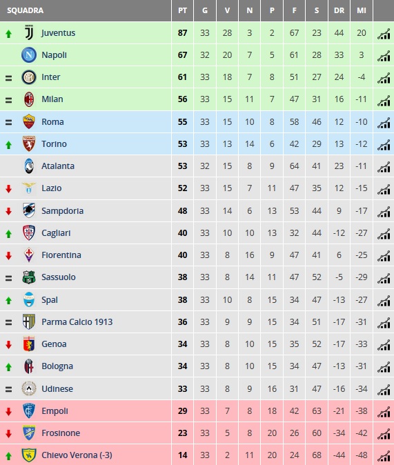This screenshot has width=394, height=465.
Task: Click the Roma club crest
Action: tap(29, 121)
